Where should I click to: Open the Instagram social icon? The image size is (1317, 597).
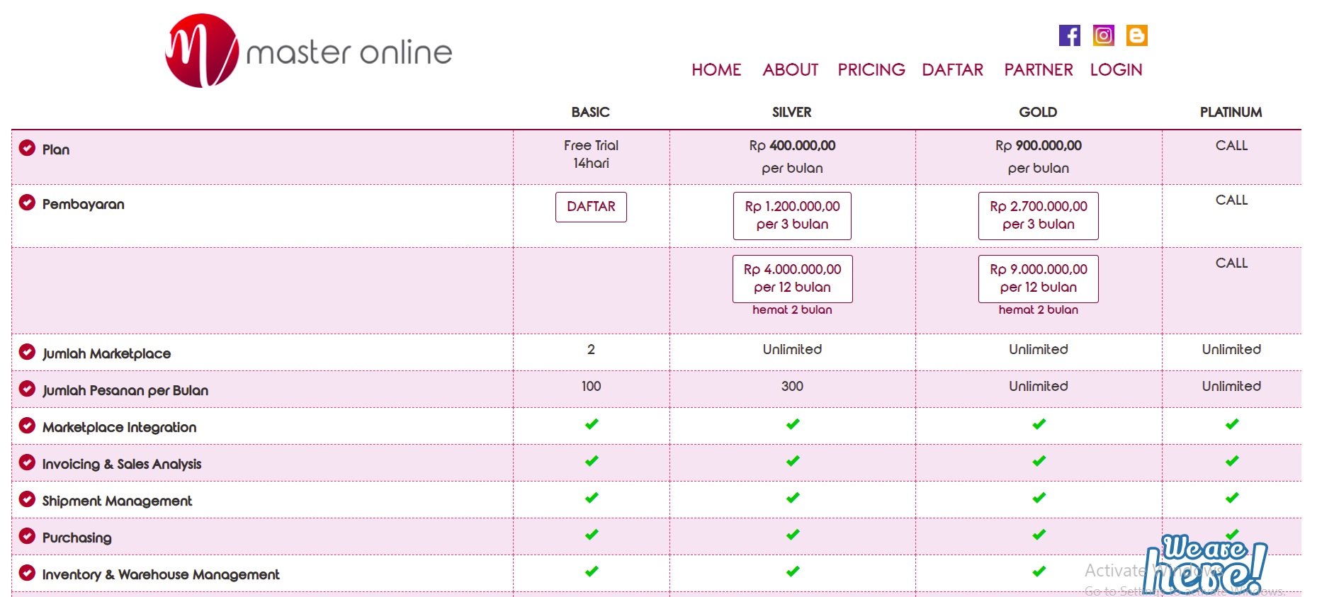[1103, 35]
